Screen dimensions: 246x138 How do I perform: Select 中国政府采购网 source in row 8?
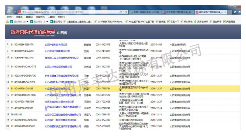point(178,45)
